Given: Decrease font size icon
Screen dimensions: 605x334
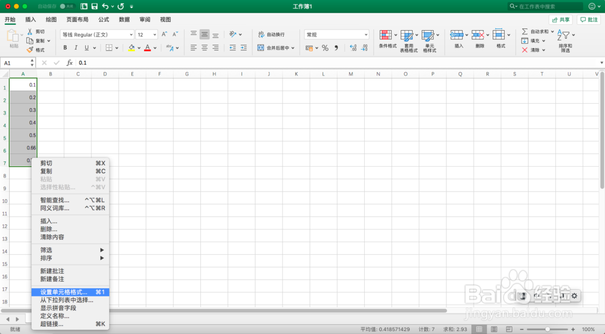Looking at the screenshot, I should click(175, 34).
